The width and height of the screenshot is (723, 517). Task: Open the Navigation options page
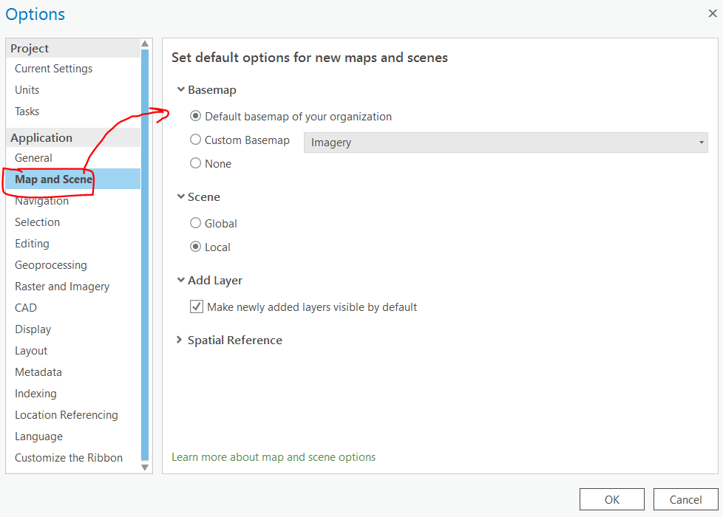point(41,201)
